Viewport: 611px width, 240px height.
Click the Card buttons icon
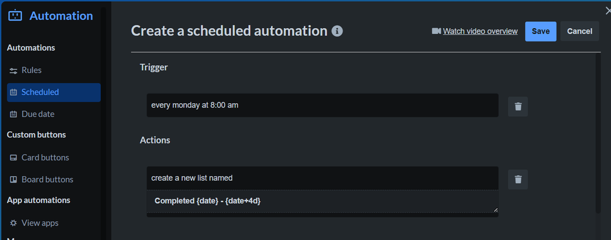(x=13, y=158)
